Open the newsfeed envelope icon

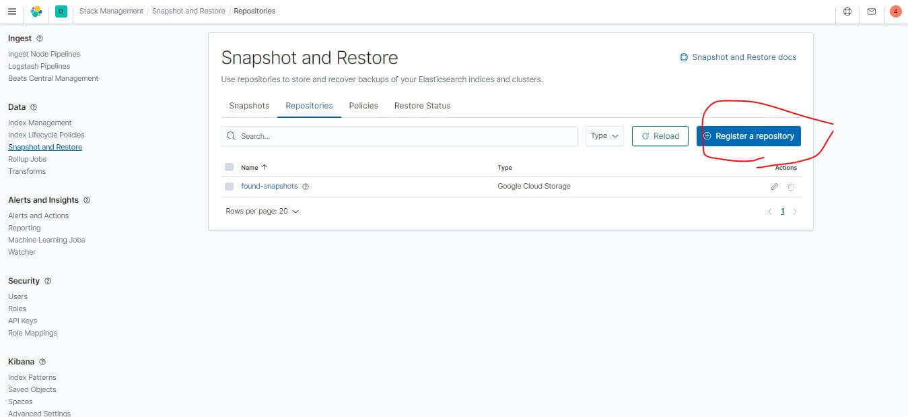tap(872, 11)
